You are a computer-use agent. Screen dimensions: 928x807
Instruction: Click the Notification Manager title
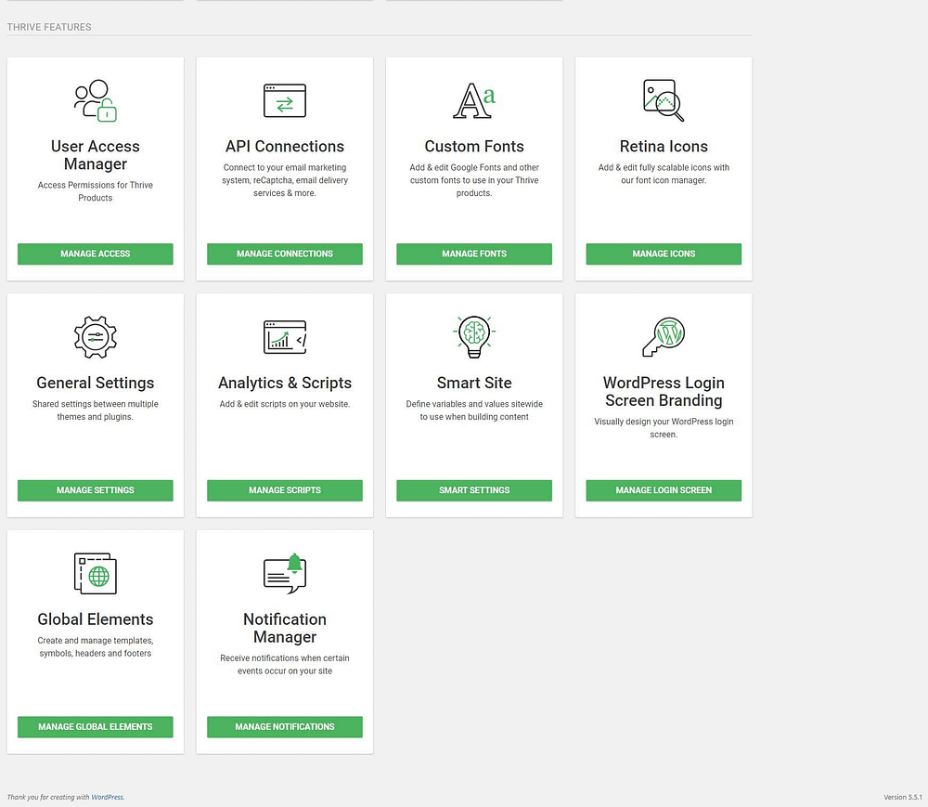285,628
